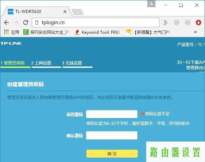Viewport: 205px width, 162px height.
Task: Open a new browser tab
Action: (x=77, y=12)
